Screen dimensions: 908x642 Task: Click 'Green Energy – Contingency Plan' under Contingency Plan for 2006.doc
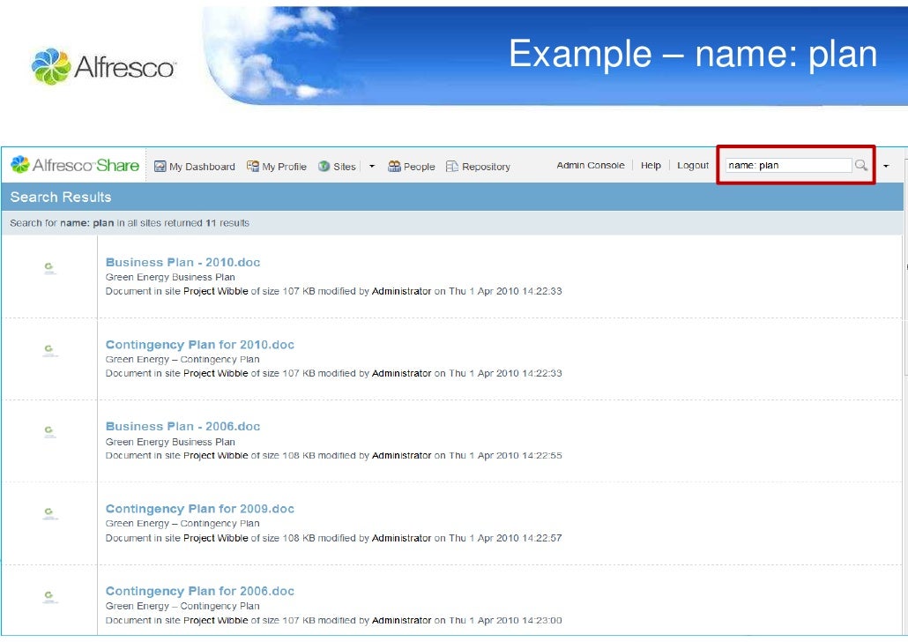(x=182, y=606)
